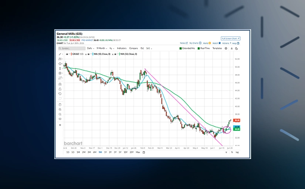Select the 1Y range tab
The image size is (305, 189).
pyautogui.click(x=105, y=152)
